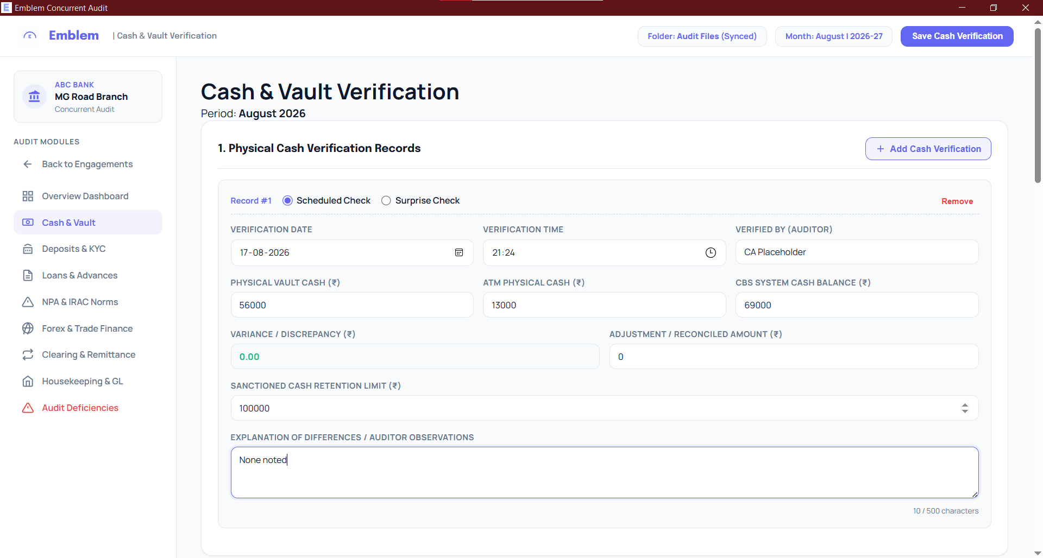Click the Housekeeping & GL house icon
1043x558 pixels.
coord(28,381)
